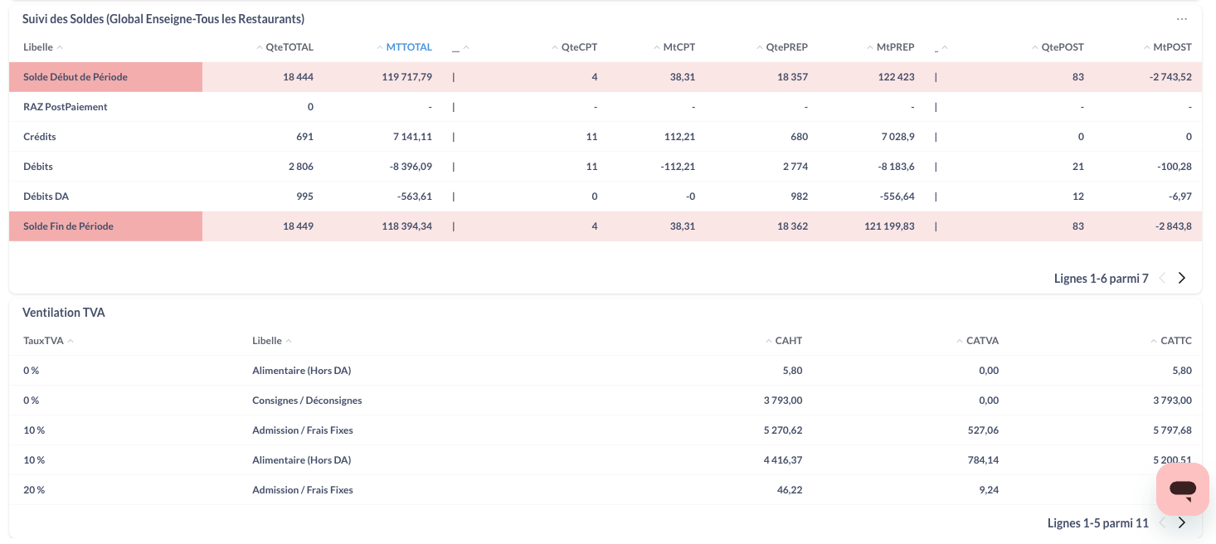Sort by CAHT column header
1216x544 pixels.
[788, 341]
